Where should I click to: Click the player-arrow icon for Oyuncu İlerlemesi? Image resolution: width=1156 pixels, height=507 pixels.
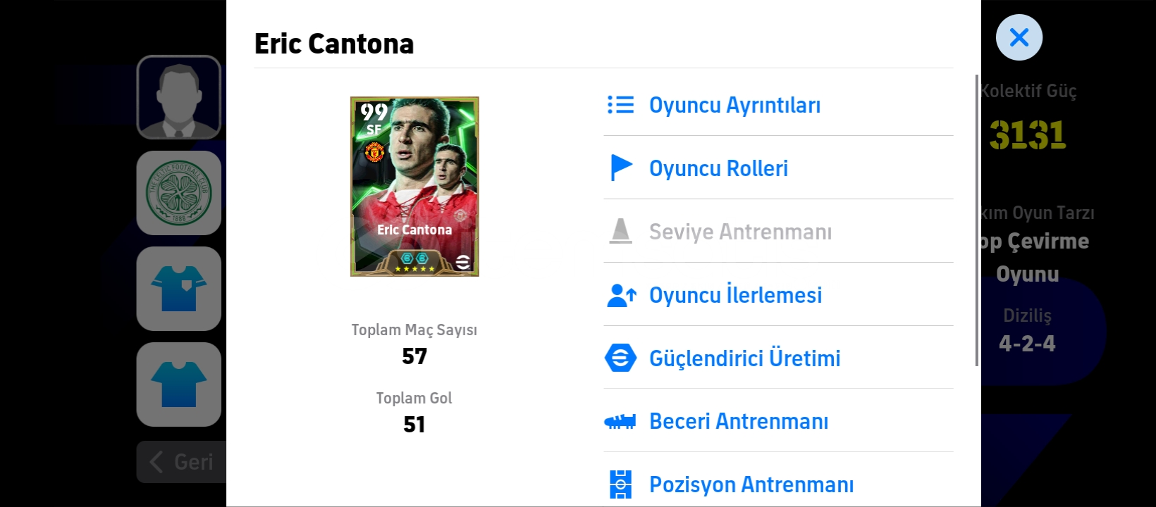click(x=621, y=295)
